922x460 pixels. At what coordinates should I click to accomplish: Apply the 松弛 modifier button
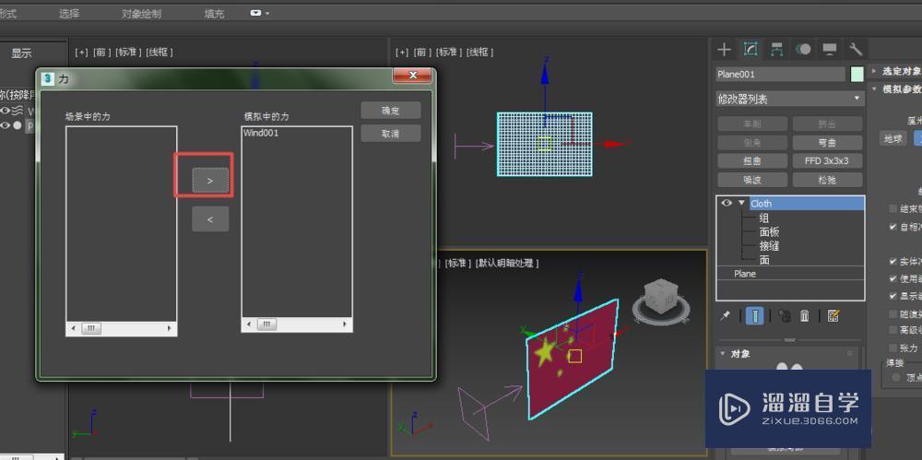tap(827, 180)
